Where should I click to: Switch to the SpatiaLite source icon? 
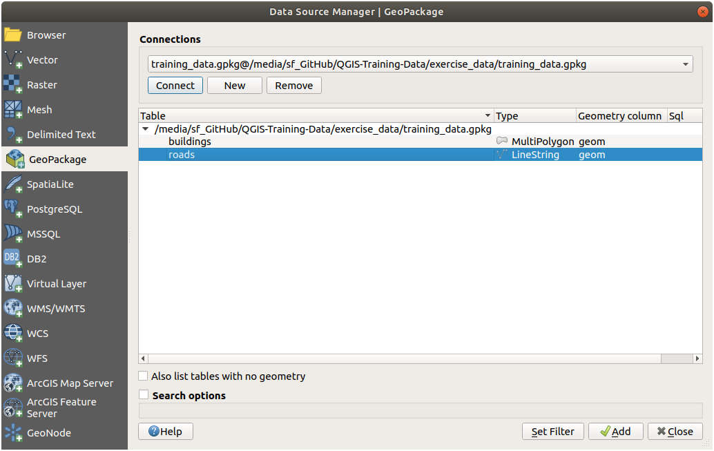[50, 184]
